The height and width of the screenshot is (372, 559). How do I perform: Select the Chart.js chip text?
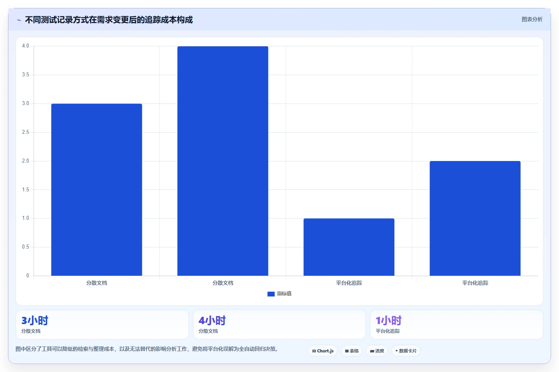(325, 351)
